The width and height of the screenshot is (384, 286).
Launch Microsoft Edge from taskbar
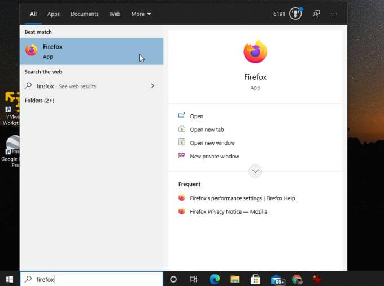tap(215, 279)
